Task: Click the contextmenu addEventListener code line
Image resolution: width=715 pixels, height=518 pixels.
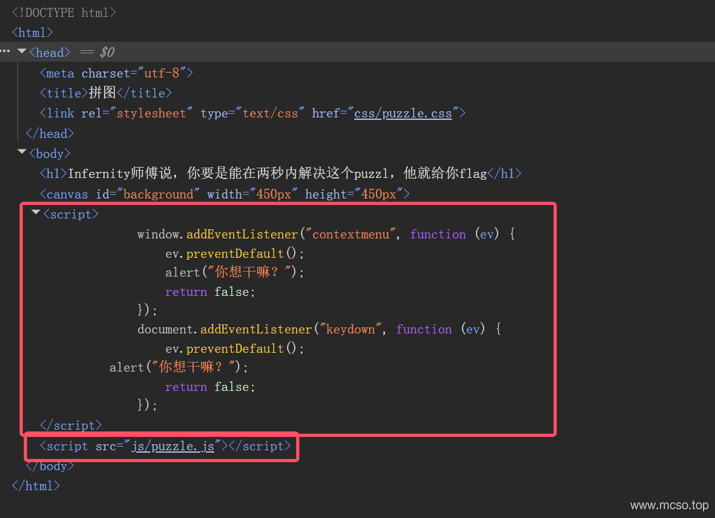Action: pyautogui.click(x=326, y=234)
